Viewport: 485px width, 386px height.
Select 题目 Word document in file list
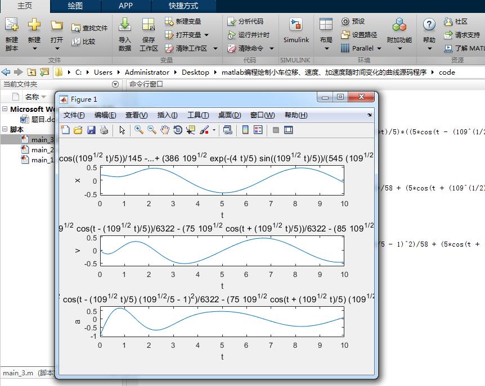click(38, 119)
